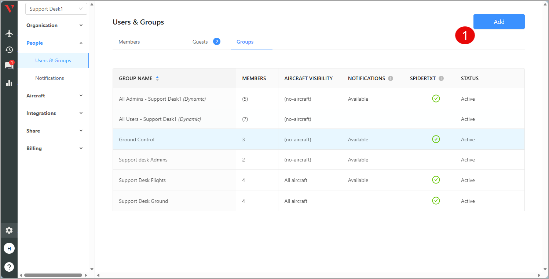
Task: Click the settings gear icon
Action: coord(9,230)
